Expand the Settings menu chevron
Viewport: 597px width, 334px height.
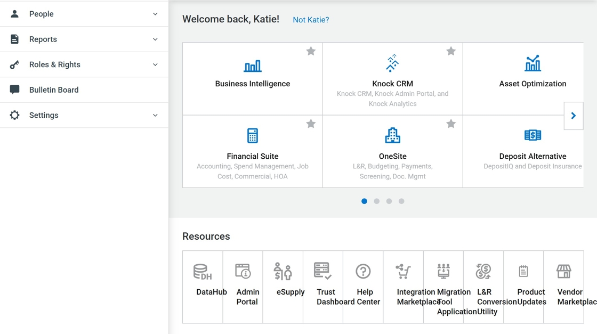tap(155, 115)
